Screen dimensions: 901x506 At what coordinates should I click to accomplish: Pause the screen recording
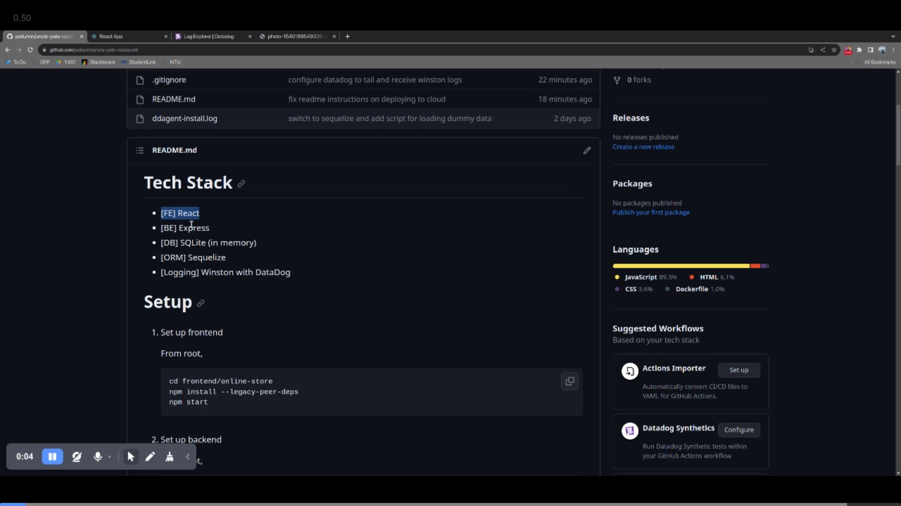(x=52, y=456)
